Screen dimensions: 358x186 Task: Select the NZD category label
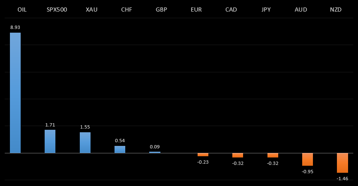[x=336, y=10]
